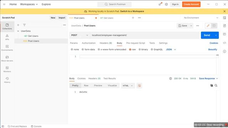This screenshot has width=228, height=128.
Task: Search the response with magnifier icon
Action: coord(216,85)
